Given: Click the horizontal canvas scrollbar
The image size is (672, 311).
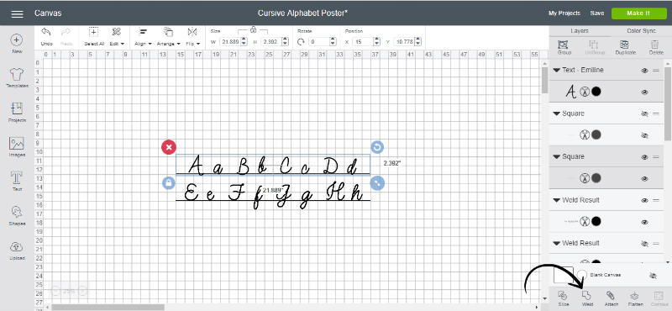Looking at the screenshot, I should [108, 307].
